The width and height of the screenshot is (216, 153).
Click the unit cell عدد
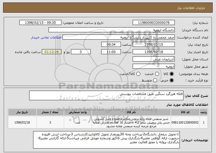[78, 122]
